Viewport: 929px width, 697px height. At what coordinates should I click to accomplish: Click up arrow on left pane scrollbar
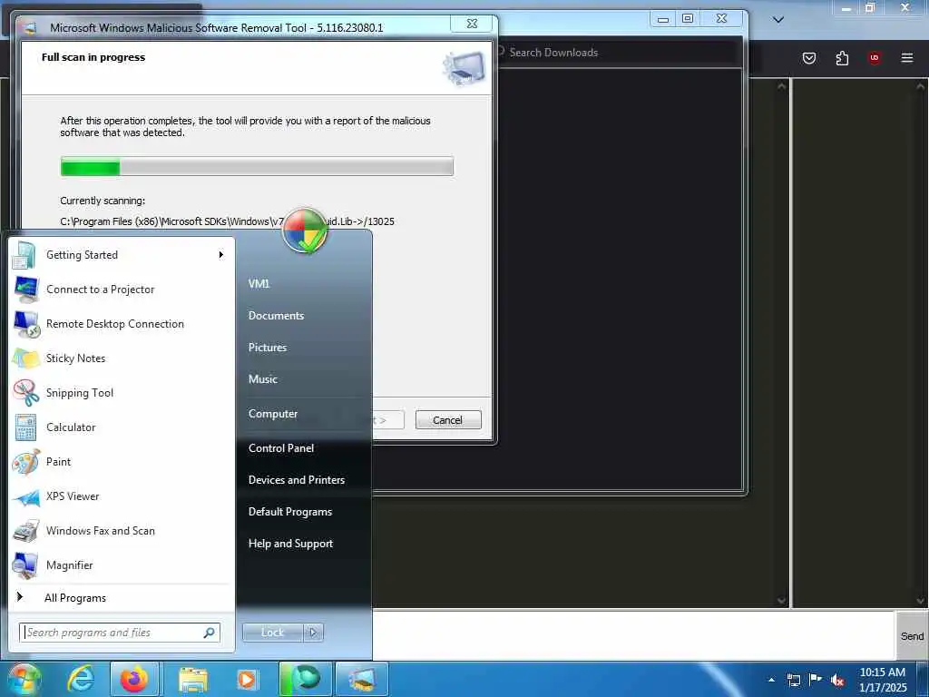[x=781, y=86]
